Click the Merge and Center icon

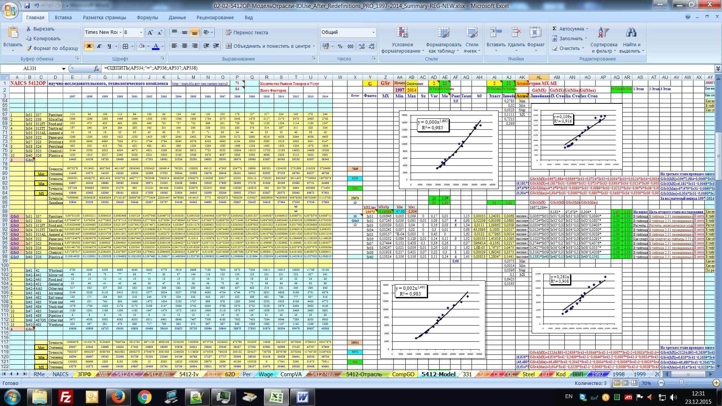(x=229, y=46)
